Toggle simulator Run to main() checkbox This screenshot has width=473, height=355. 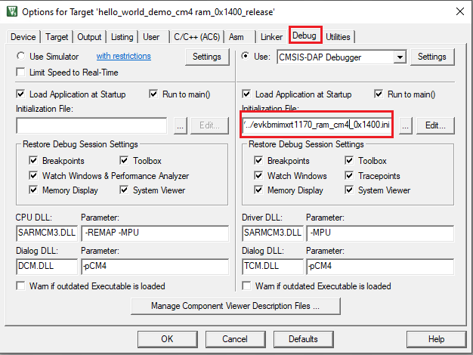coord(154,94)
